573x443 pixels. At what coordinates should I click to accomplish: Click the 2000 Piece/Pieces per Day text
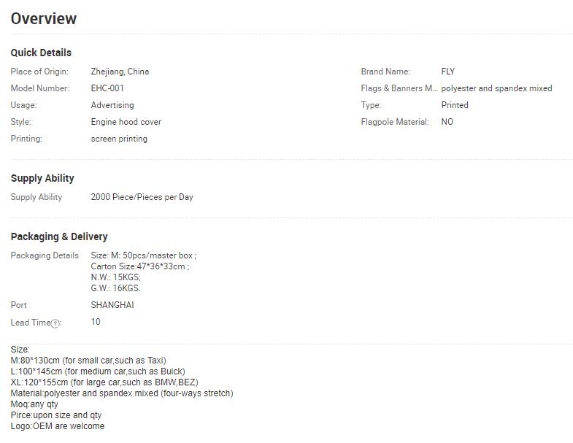pos(142,197)
